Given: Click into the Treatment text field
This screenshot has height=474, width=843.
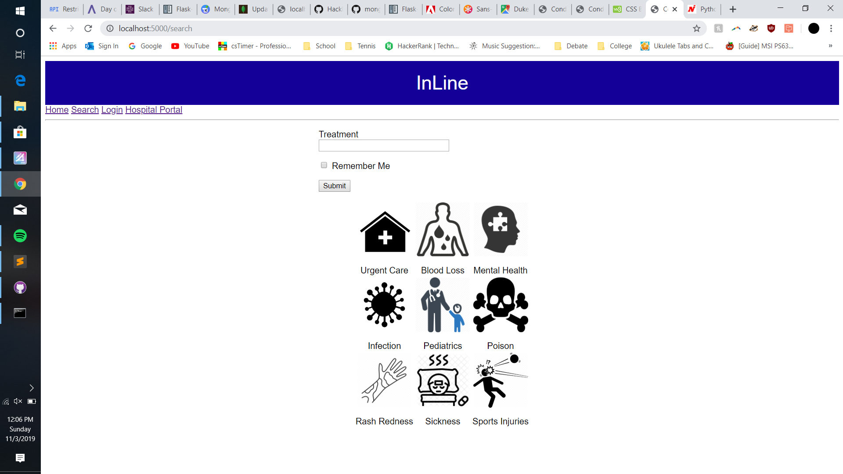Looking at the screenshot, I should click(x=384, y=145).
